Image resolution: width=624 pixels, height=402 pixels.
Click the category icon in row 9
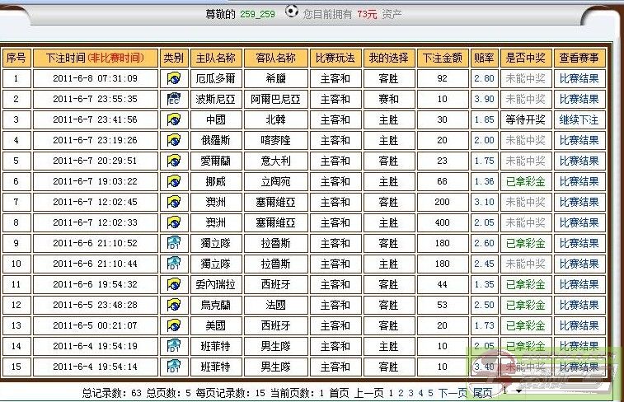point(173,244)
